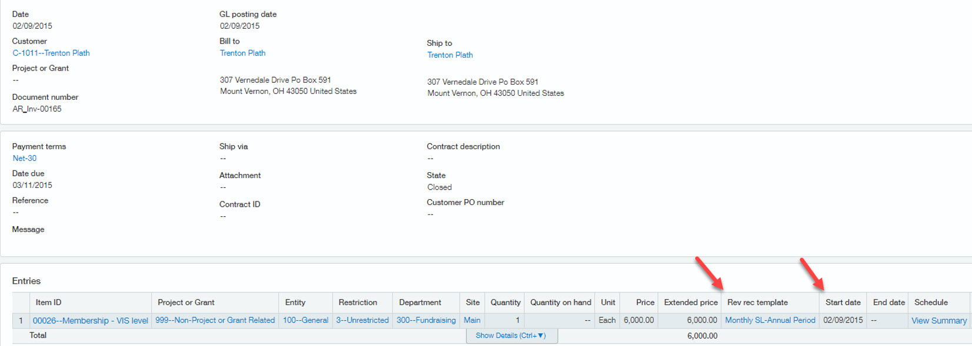Expand Show Details under the entries table
Screen dimensions: 972x346
[x=511, y=335]
